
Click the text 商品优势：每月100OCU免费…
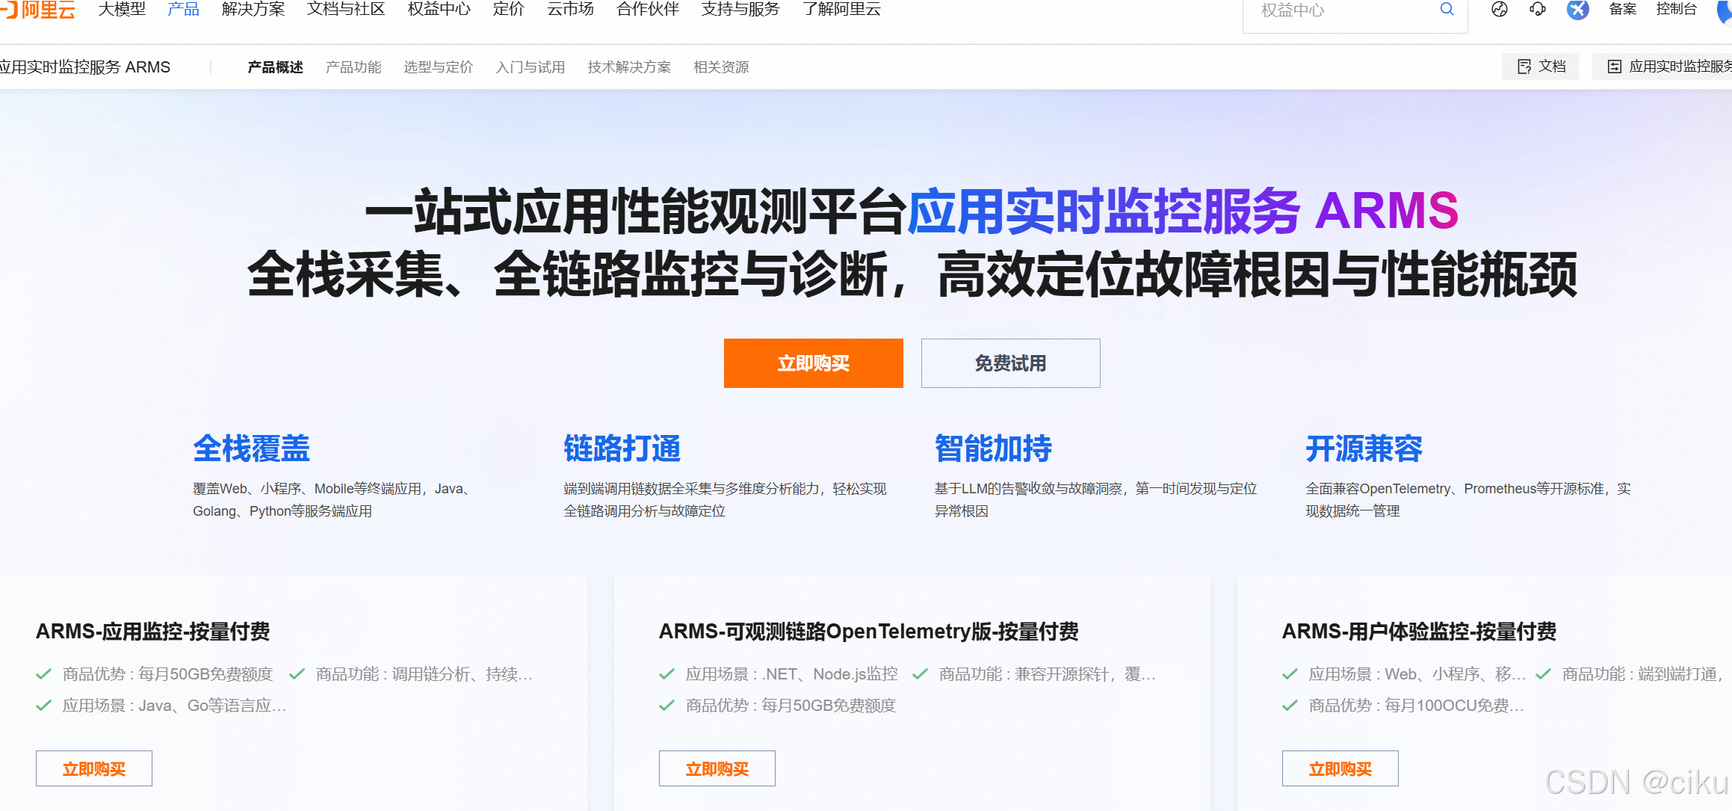(1416, 706)
